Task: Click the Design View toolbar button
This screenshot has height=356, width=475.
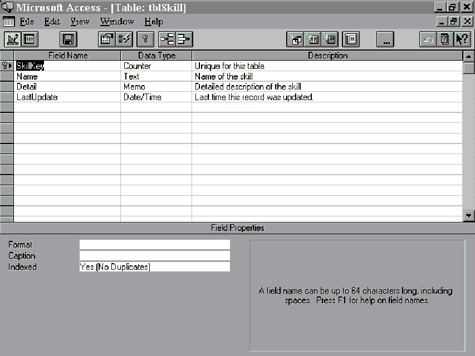Action: click(x=13, y=39)
